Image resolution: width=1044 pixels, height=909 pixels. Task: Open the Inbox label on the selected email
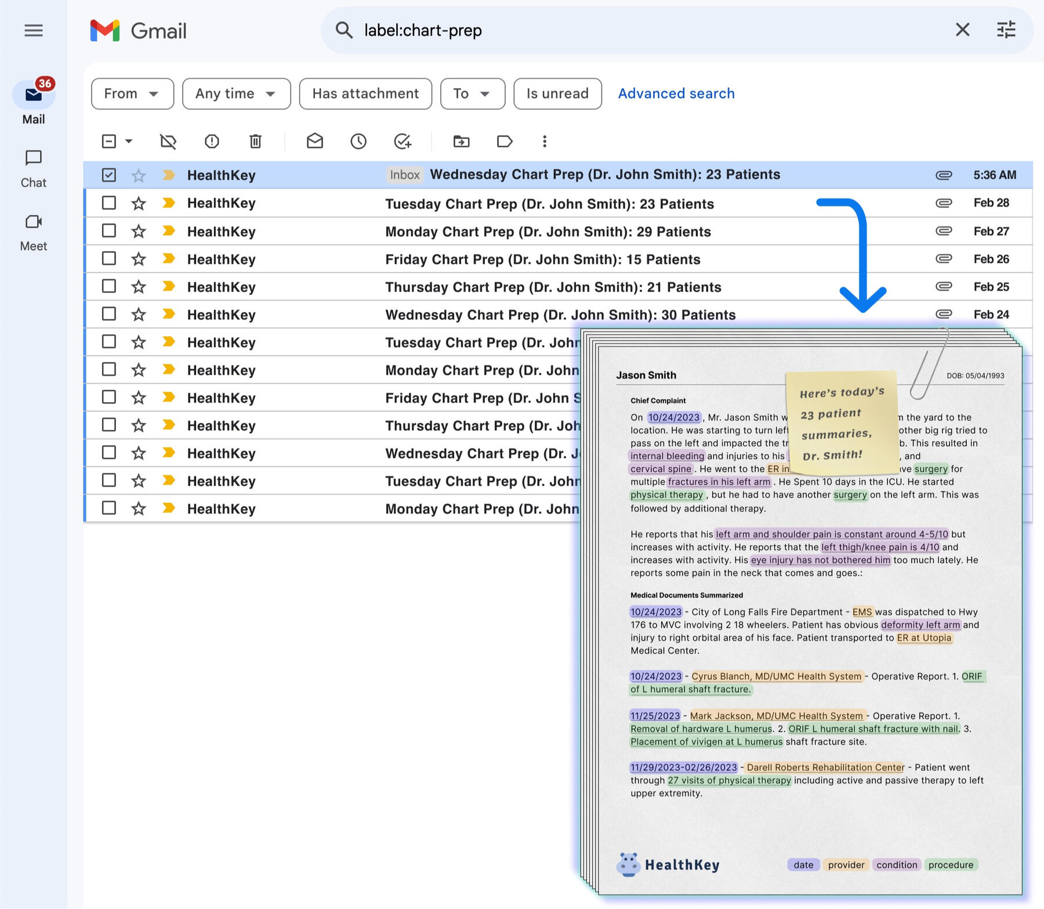coord(404,175)
